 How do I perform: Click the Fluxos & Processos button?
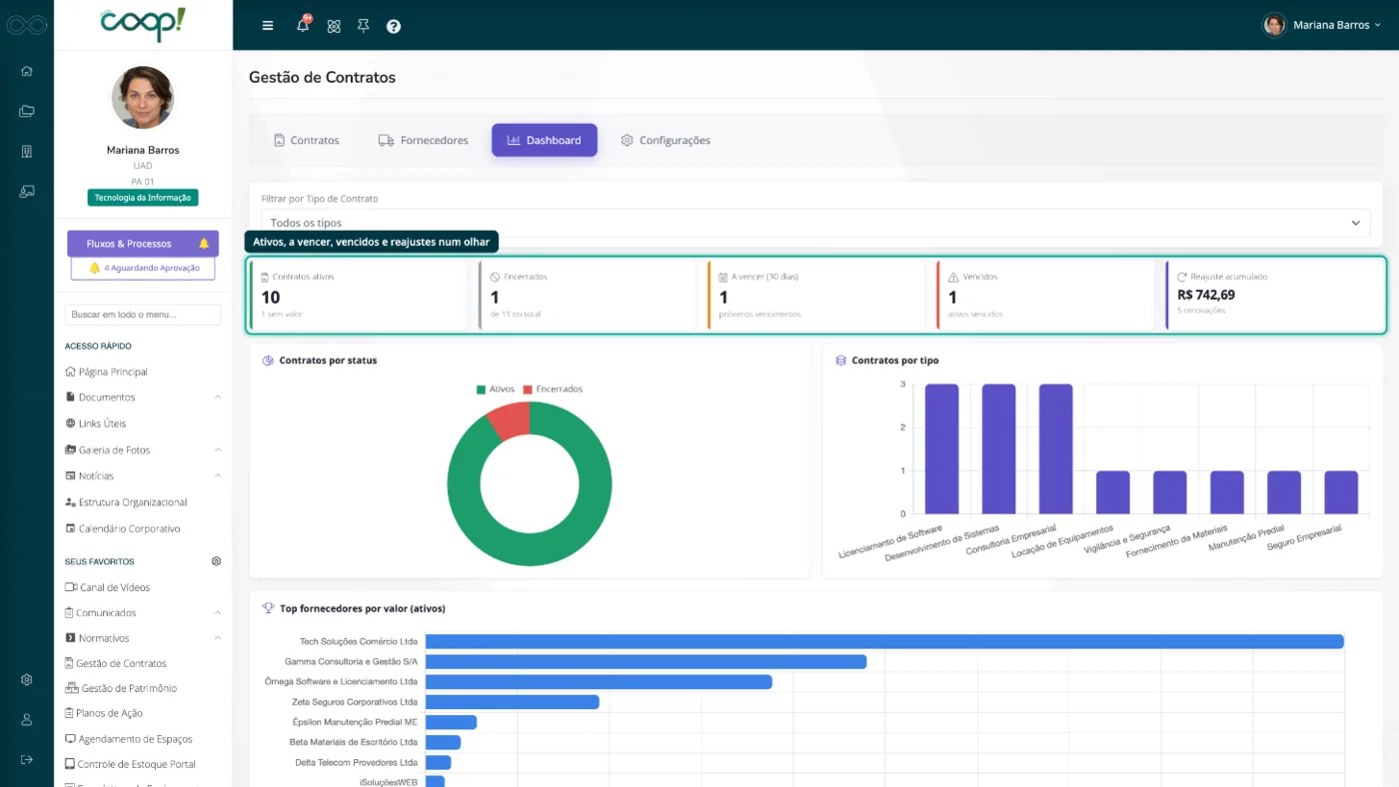[x=143, y=244]
